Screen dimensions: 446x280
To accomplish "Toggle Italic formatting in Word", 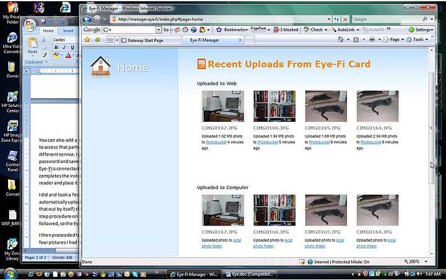I will point(63,47).
